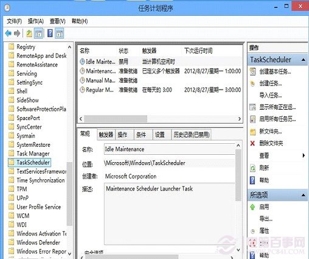The width and height of the screenshot is (309, 259).
Task: Select the Task Manager folder in tree
Action: click(33, 154)
